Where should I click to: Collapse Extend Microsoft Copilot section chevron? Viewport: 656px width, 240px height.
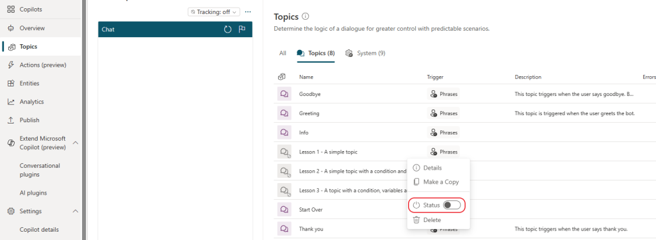[x=76, y=143]
